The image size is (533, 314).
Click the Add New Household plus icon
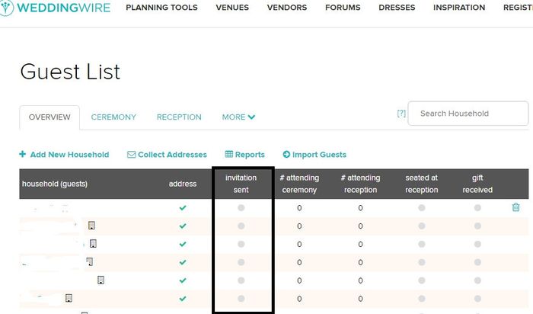(23, 155)
